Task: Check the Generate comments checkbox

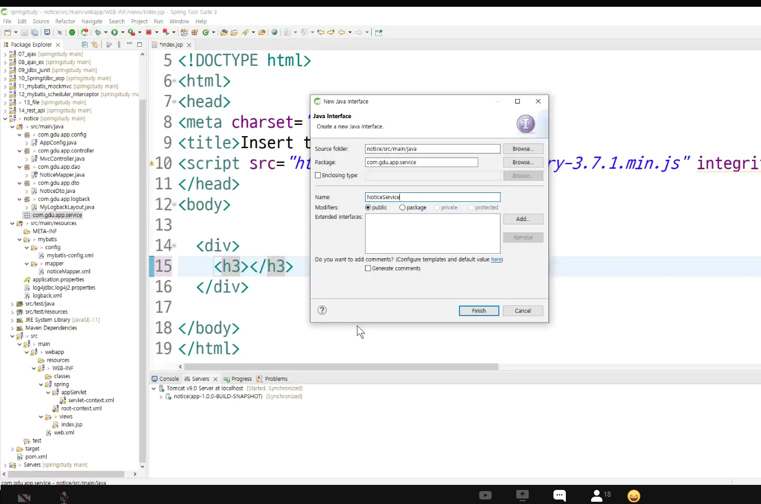Action: (x=368, y=268)
